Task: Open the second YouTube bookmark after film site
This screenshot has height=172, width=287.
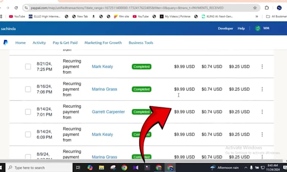Action: 141,16
